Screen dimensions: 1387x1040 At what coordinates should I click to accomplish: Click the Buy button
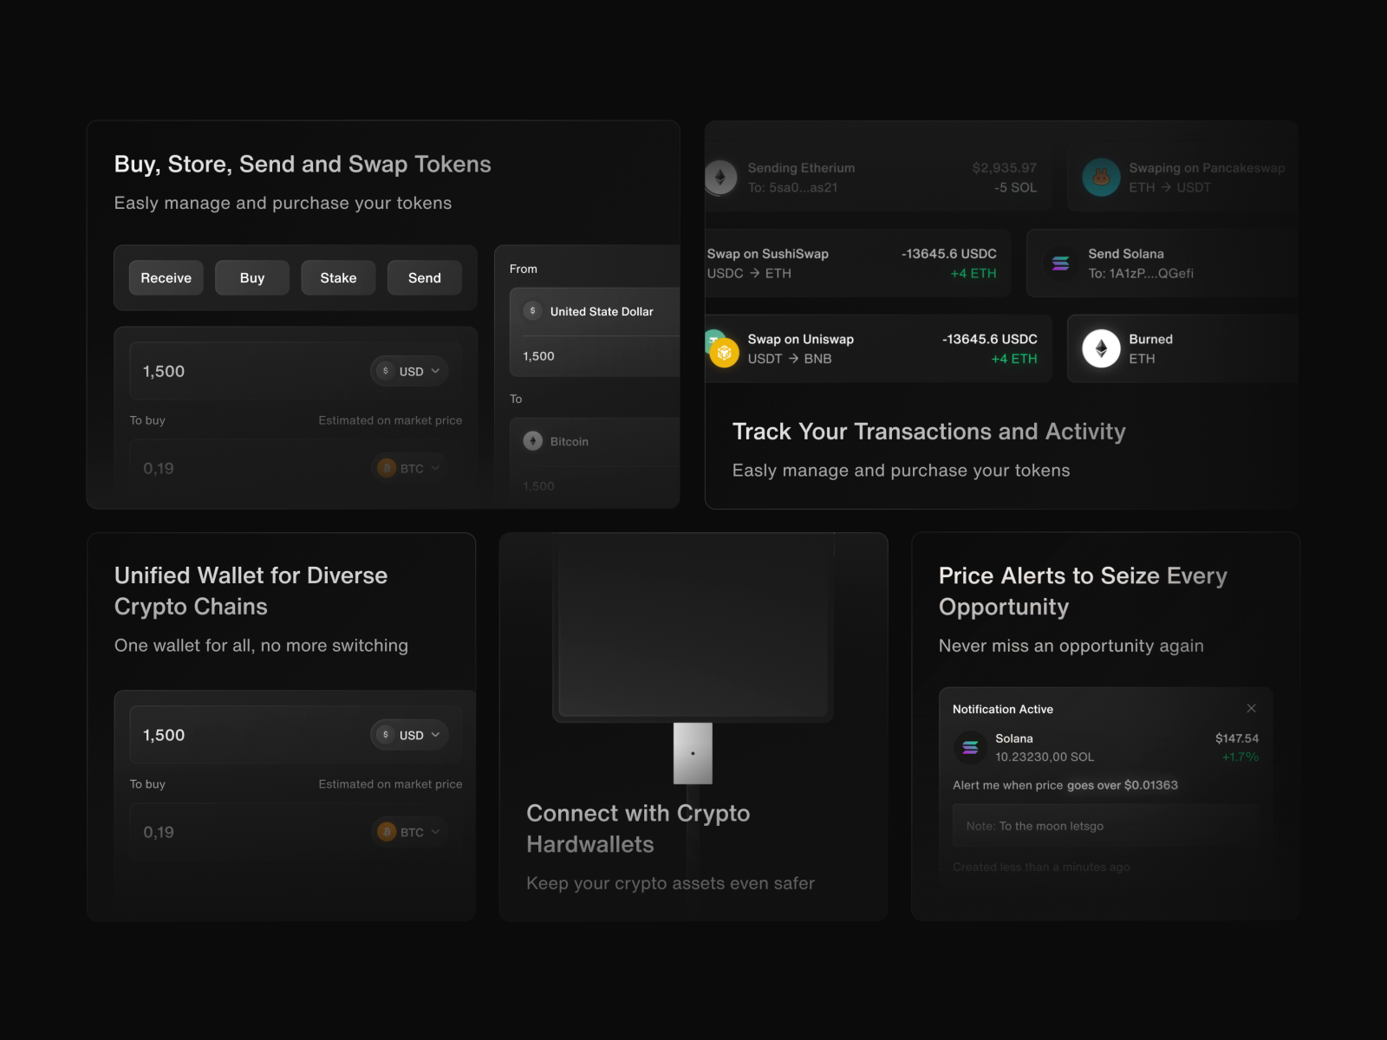pos(252,277)
